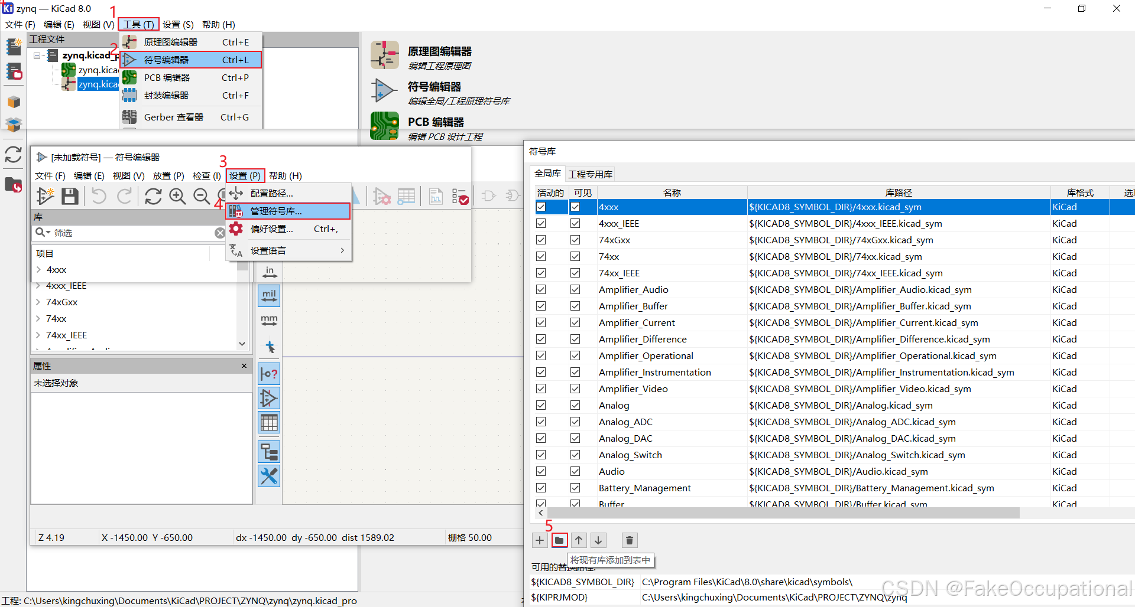
Task: Select mils unit button in left toolbar
Action: 269,296
